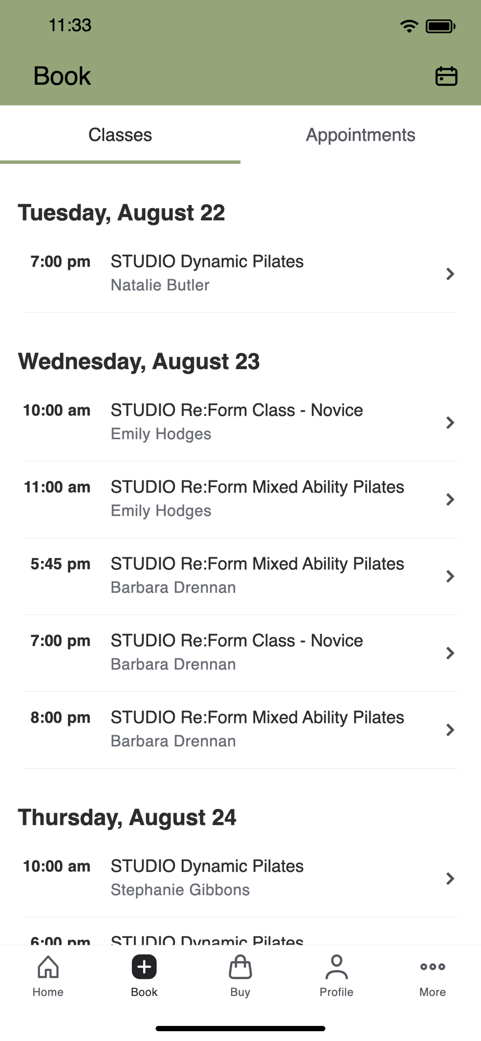This screenshot has width=481, height=1041.
Task: Select Natalie Butler's Dynamic Pilates class
Action: [x=240, y=274]
